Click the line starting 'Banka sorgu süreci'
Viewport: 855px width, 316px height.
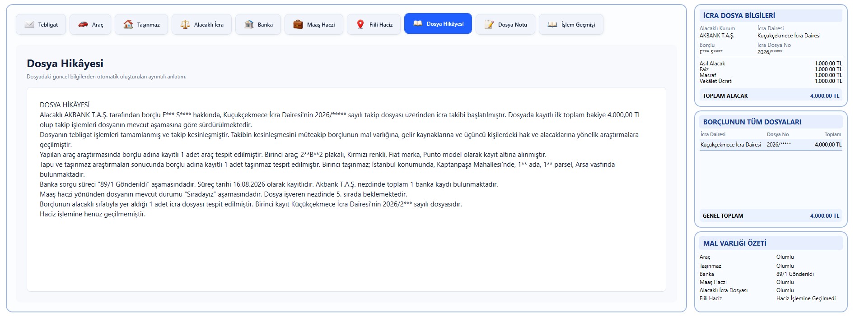click(x=269, y=184)
